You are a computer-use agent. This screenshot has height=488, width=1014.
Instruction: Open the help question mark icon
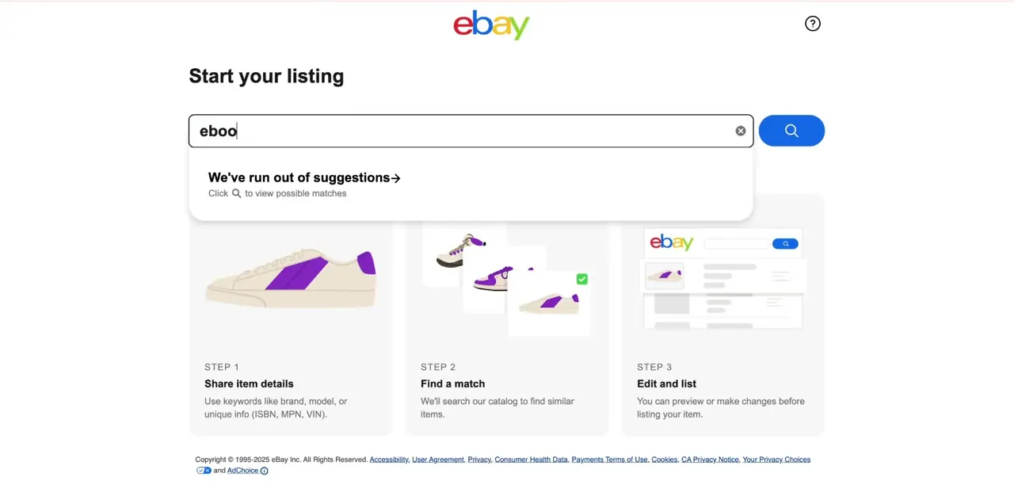[x=813, y=24]
